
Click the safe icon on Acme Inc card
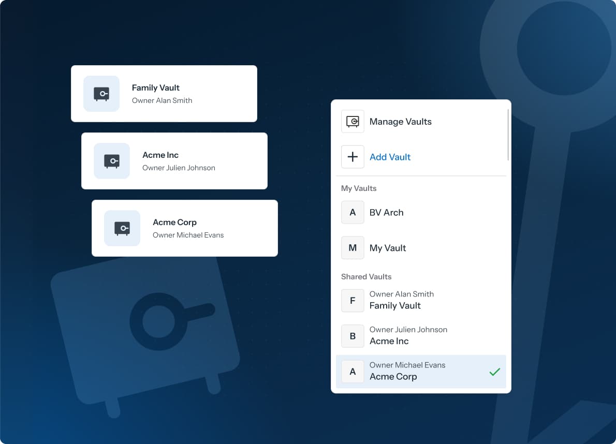coord(112,161)
